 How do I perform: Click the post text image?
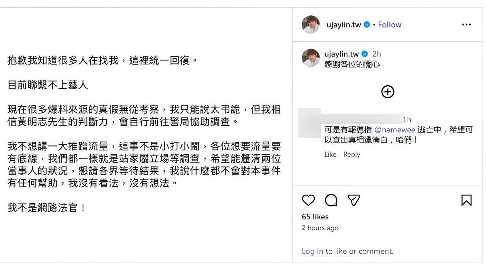[146, 134]
